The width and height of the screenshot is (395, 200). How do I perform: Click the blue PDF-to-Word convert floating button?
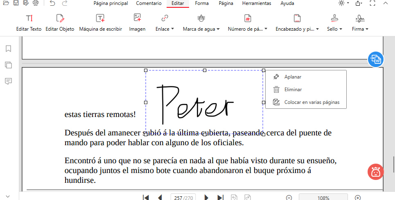click(375, 59)
